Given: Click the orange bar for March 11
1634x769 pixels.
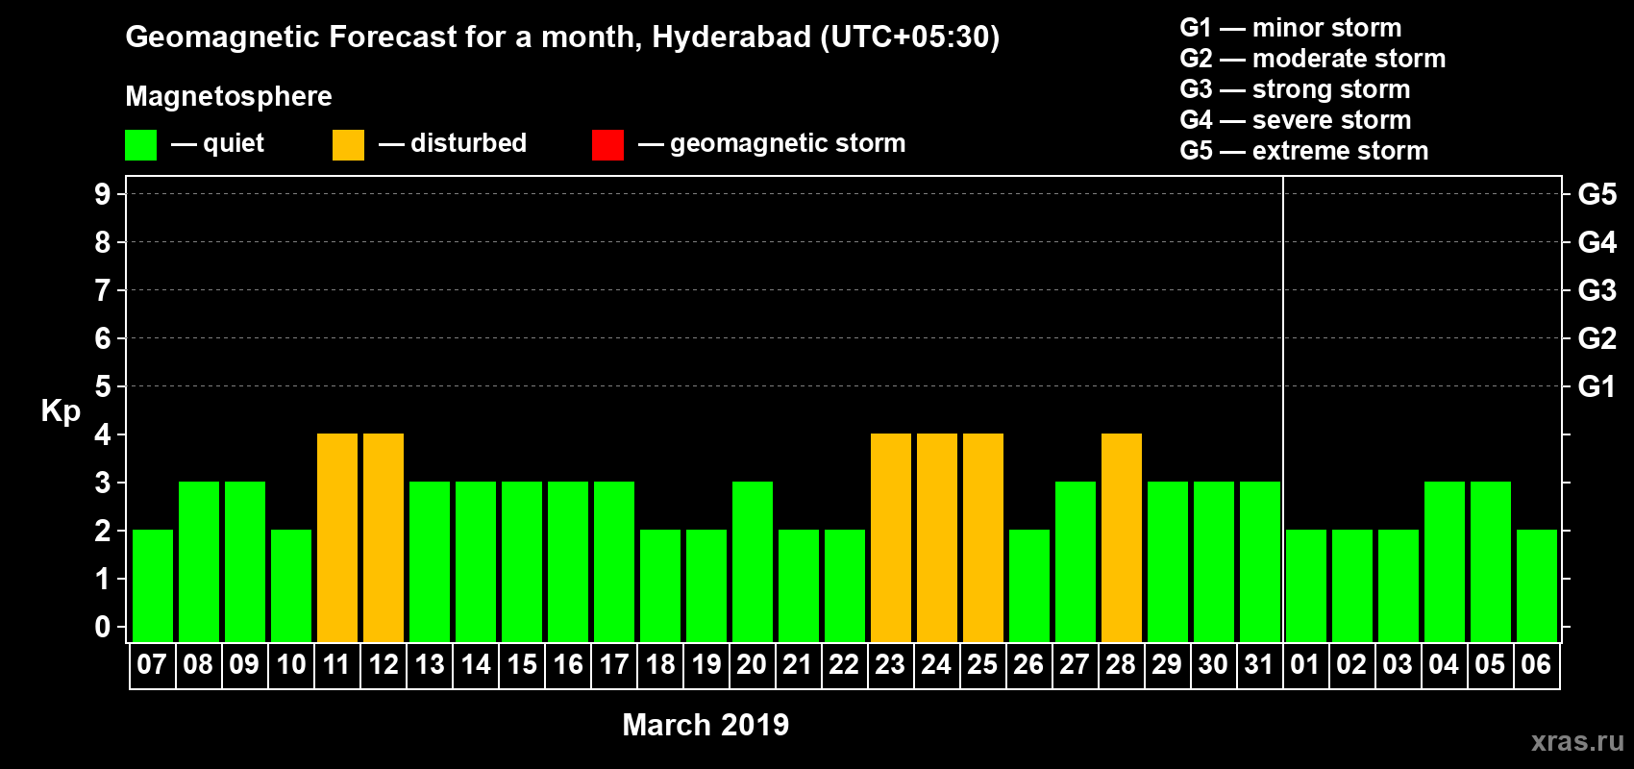Looking at the screenshot, I should click(337, 538).
